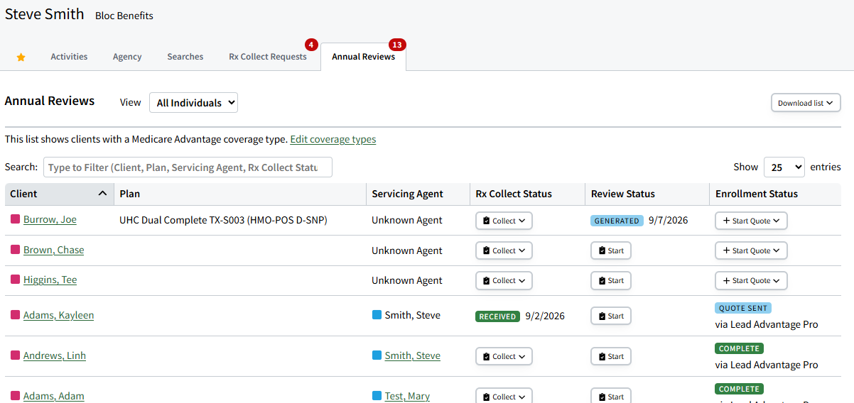The height and width of the screenshot is (403, 854).
Task: Click the pink square beside Adams, Kayleen
Action: pyautogui.click(x=15, y=315)
